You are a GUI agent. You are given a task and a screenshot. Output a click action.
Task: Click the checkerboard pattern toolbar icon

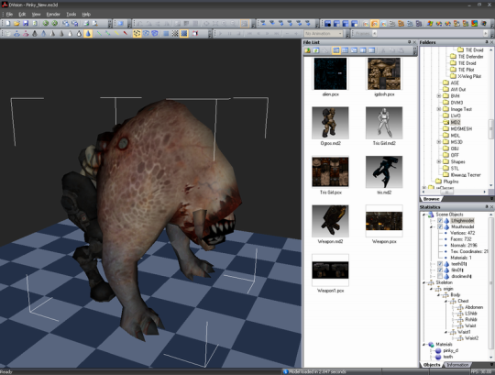175,33
